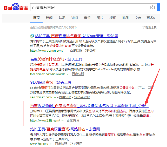The image size is (167, 147).
Task: Click the aizhan site favicon icon
Action: click(x=32, y=36)
